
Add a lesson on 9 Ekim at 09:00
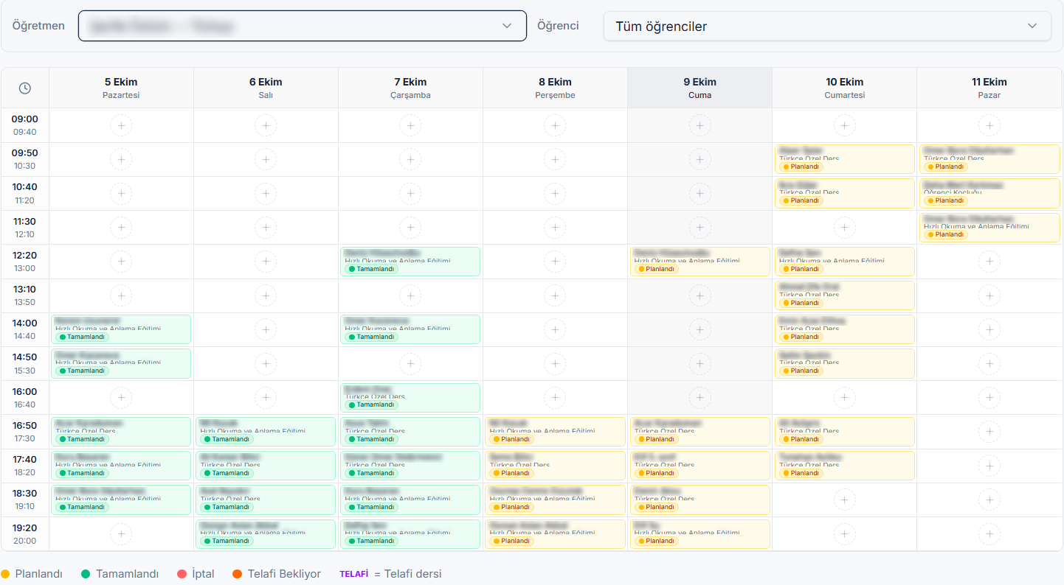(x=699, y=125)
